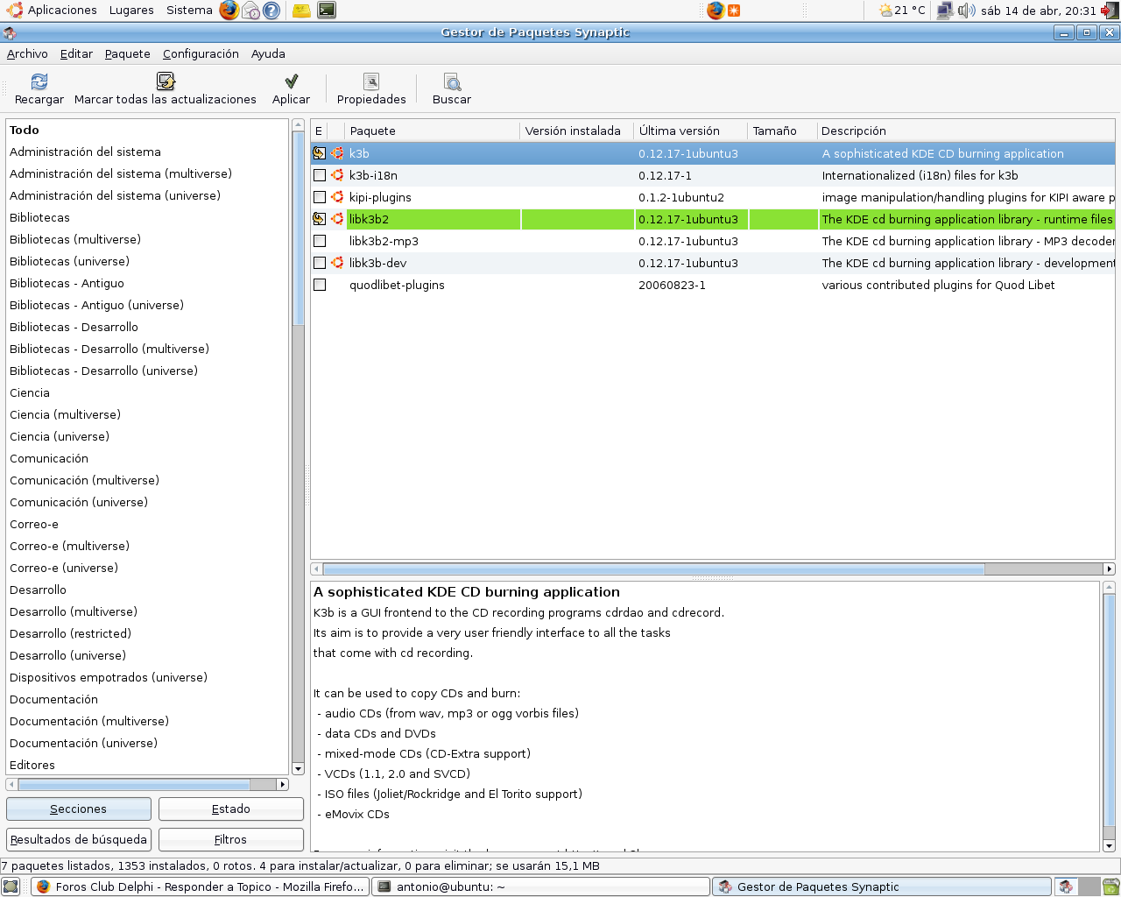Screen dimensions: 1121x897
Task: Click the Estado button
Action: coord(231,809)
